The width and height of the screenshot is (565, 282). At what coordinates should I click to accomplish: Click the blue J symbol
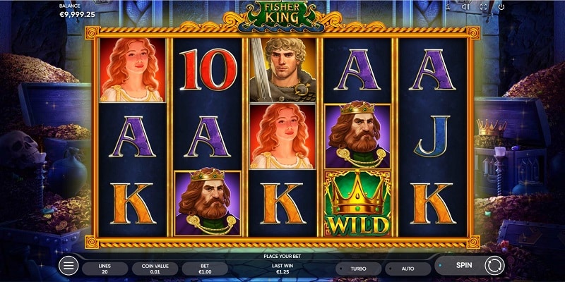[432, 136]
